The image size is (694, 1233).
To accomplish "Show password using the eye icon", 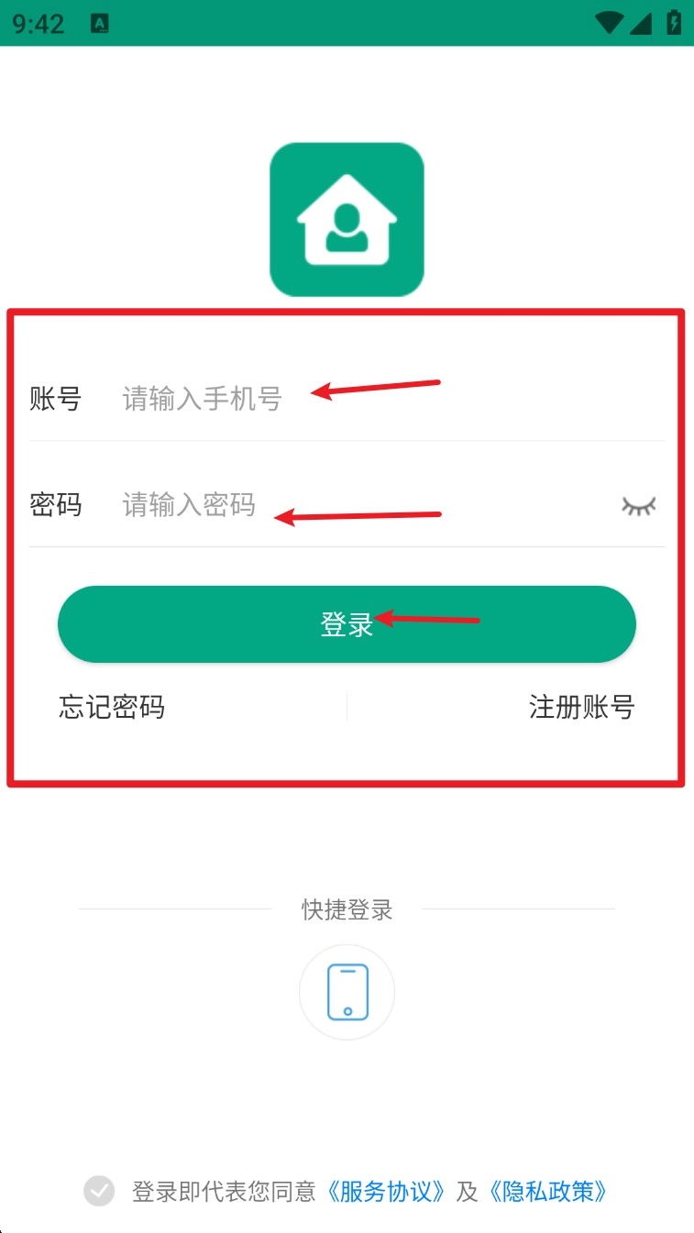I will [639, 505].
